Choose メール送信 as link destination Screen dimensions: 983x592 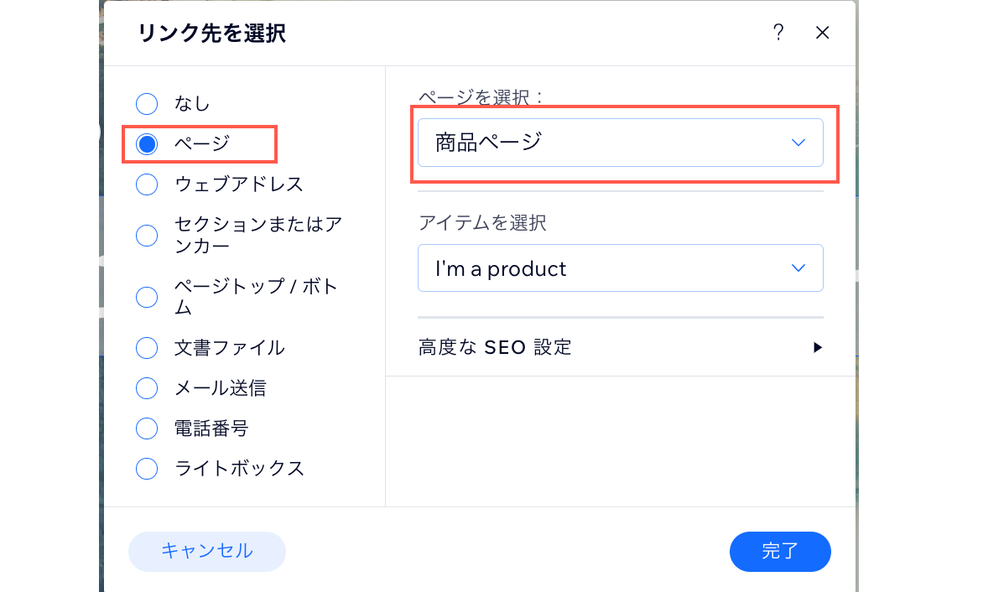pyautogui.click(x=147, y=388)
